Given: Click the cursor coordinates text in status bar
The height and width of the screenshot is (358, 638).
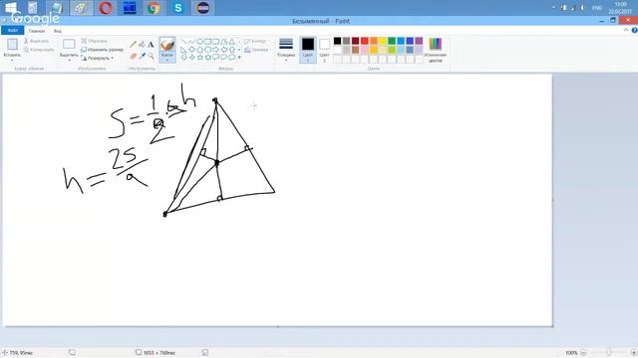Looking at the screenshot, I should click(21, 353).
